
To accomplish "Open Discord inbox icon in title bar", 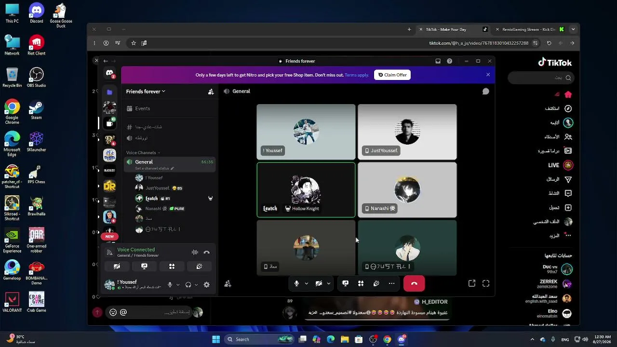I will 438,61.
